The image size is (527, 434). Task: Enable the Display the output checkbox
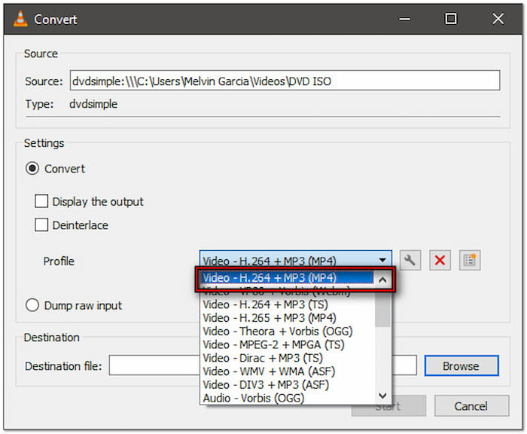[42, 202]
